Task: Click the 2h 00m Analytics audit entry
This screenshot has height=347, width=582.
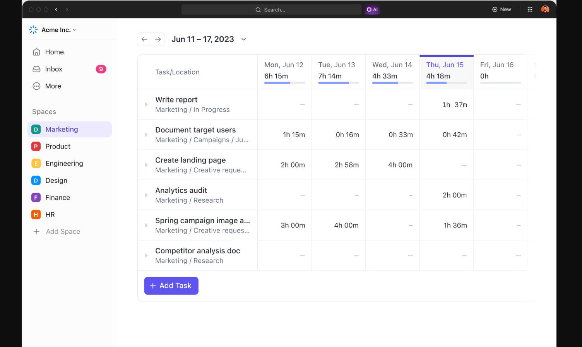Action: (455, 195)
